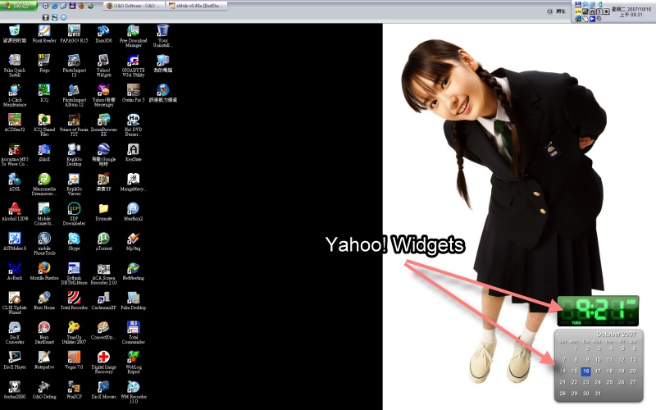Launch Notepad++ from the desktop

pyautogui.click(x=44, y=360)
